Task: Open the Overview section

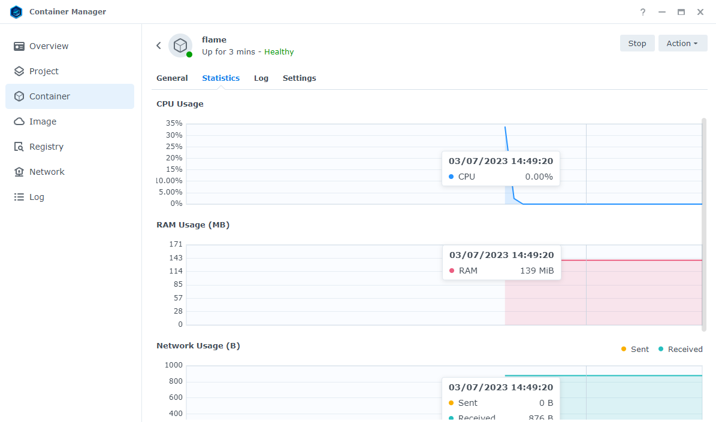Action: coord(70,46)
